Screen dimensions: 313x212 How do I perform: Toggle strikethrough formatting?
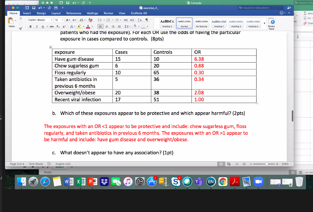(52, 26)
